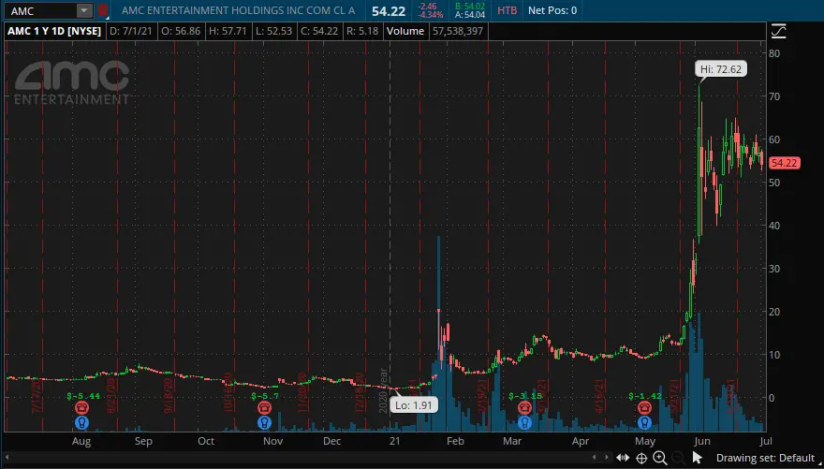
Task: Click the earnings phone icon under $-3.15
Action: tap(524, 407)
